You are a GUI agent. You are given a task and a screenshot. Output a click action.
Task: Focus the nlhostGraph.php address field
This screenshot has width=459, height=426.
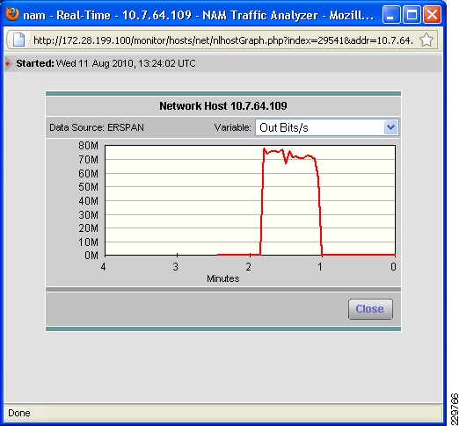(223, 40)
